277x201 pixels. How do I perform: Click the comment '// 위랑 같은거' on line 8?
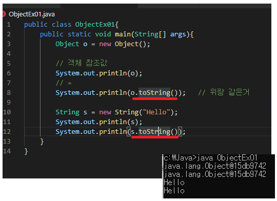tap(224, 92)
